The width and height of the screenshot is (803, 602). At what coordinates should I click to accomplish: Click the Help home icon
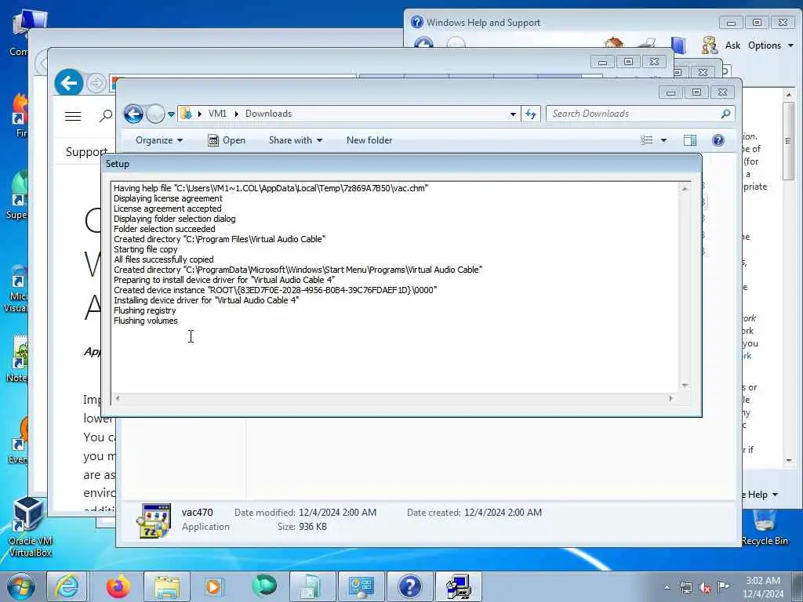click(613, 44)
